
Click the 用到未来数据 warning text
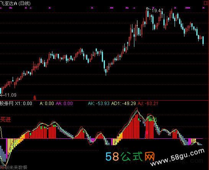tap(13, 167)
